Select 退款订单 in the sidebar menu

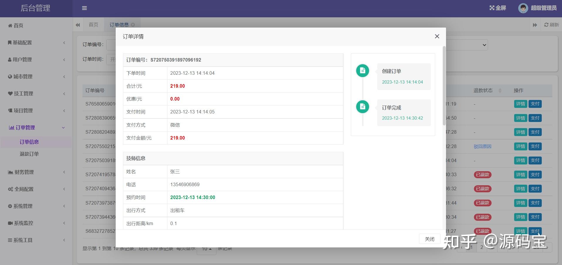click(29, 154)
